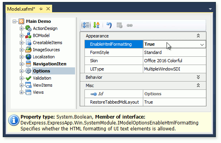Close the Model.xafml tab
The width and height of the screenshot is (221, 143).
click(x=48, y=9)
